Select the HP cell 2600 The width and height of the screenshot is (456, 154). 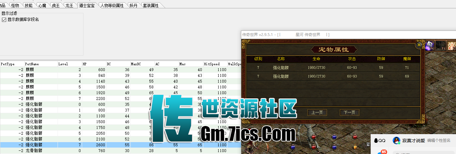click(94, 145)
